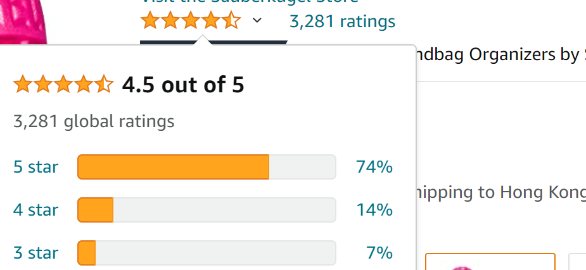Image resolution: width=586 pixels, height=270 pixels.
Task: Open reviews via the 74% link
Action: 374,167
